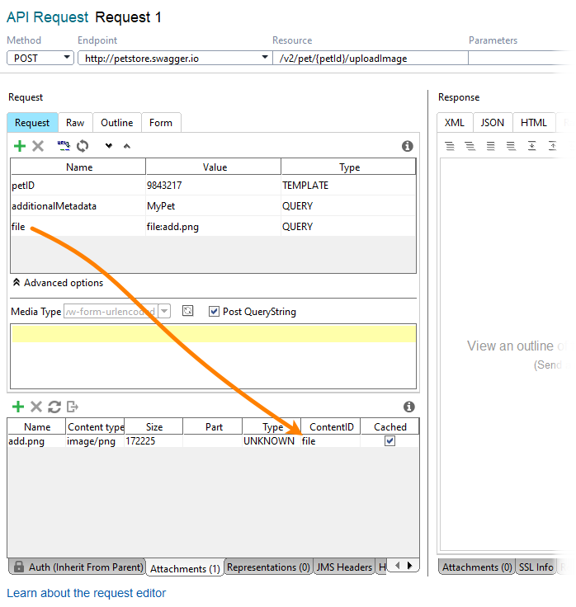Click the yellow request body text area
Screen dimensions: 576x607
(214, 334)
